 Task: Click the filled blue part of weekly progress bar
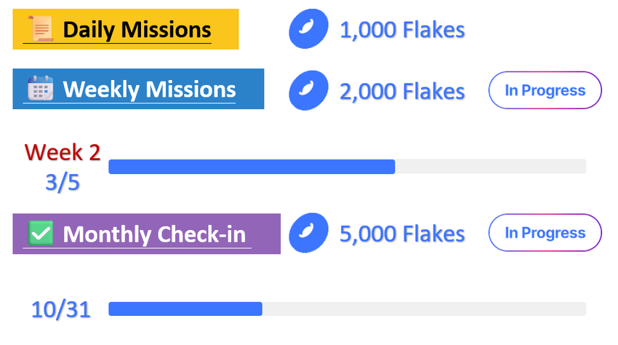coord(251,167)
